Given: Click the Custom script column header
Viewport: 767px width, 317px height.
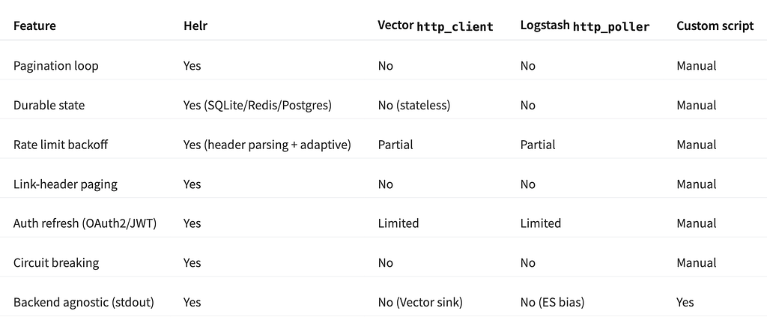Looking at the screenshot, I should [x=715, y=26].
